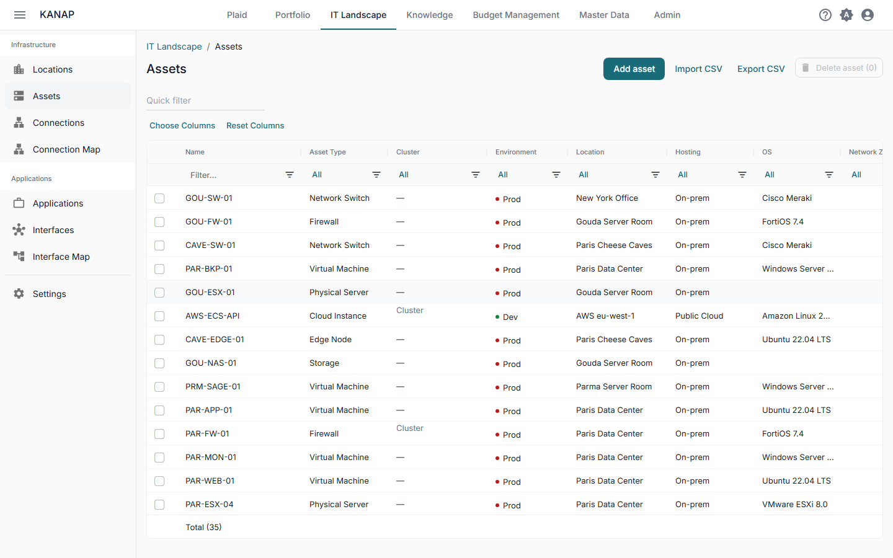The height and width of the screenshot is (558, 893).
Task: Click the Interfaces hub icon
Action: tap(19, 230)
